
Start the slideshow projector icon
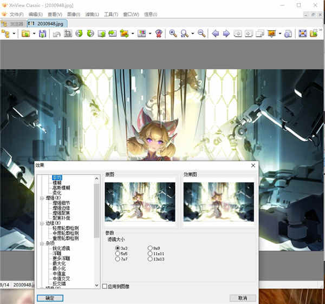tap(271, 34)
